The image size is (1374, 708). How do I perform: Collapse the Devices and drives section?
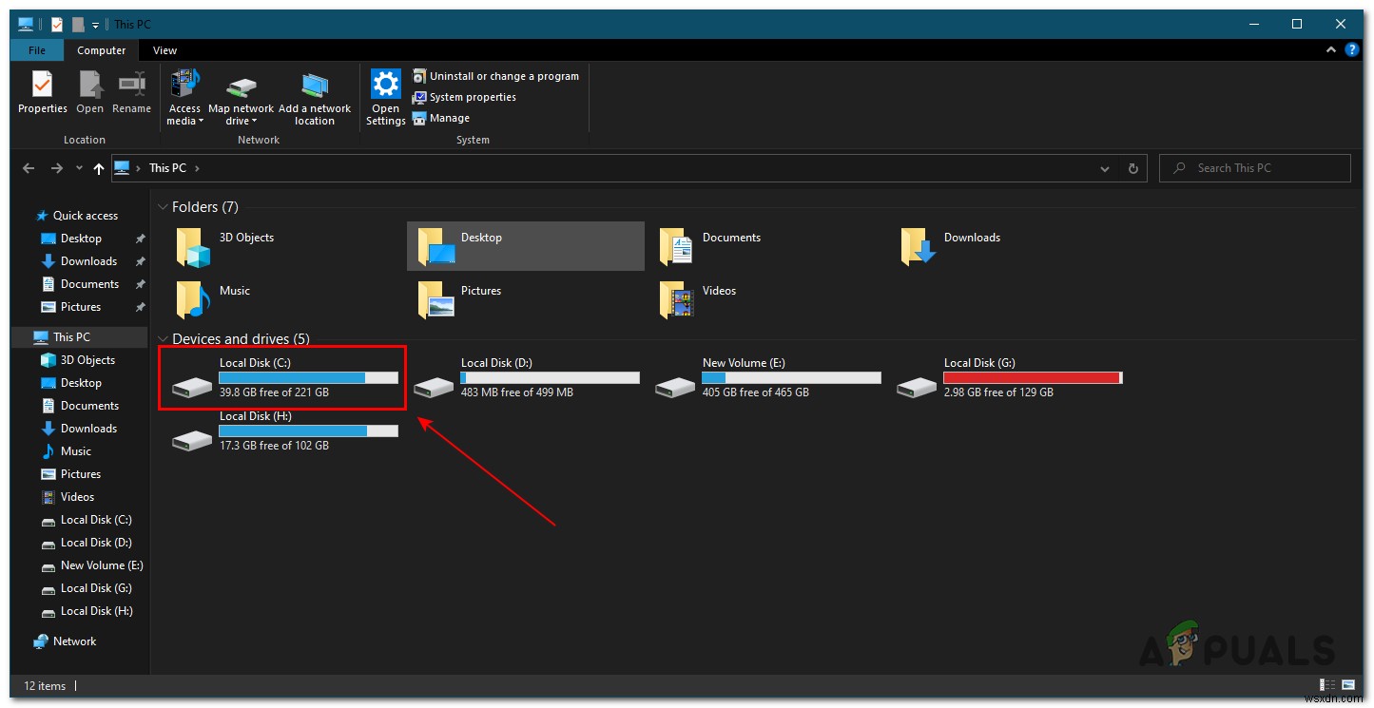pos(163,338)
